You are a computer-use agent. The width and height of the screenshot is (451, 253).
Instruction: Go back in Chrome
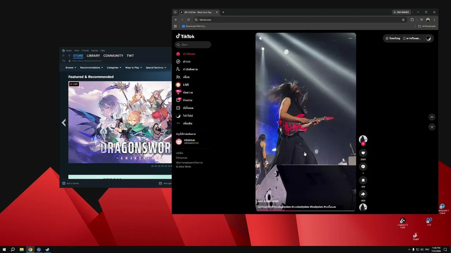pyautogui.click(x=176, y=20)
